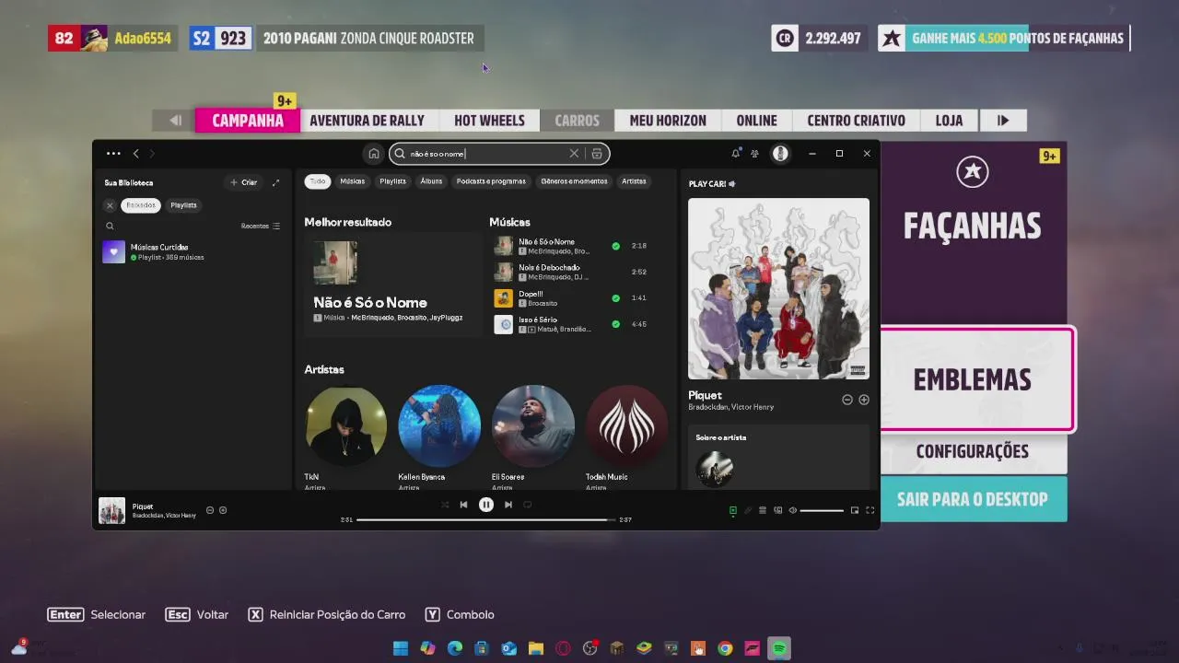
Task: Open artist Todah Music
Action: (x=627, y=425)
